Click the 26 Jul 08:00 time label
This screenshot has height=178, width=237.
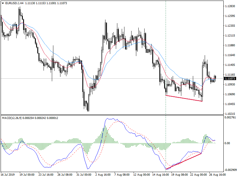(x=65, y=175)
